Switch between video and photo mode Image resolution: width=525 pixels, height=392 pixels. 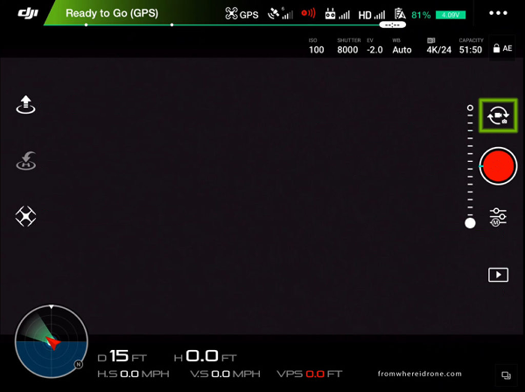(x=498, y=115)
